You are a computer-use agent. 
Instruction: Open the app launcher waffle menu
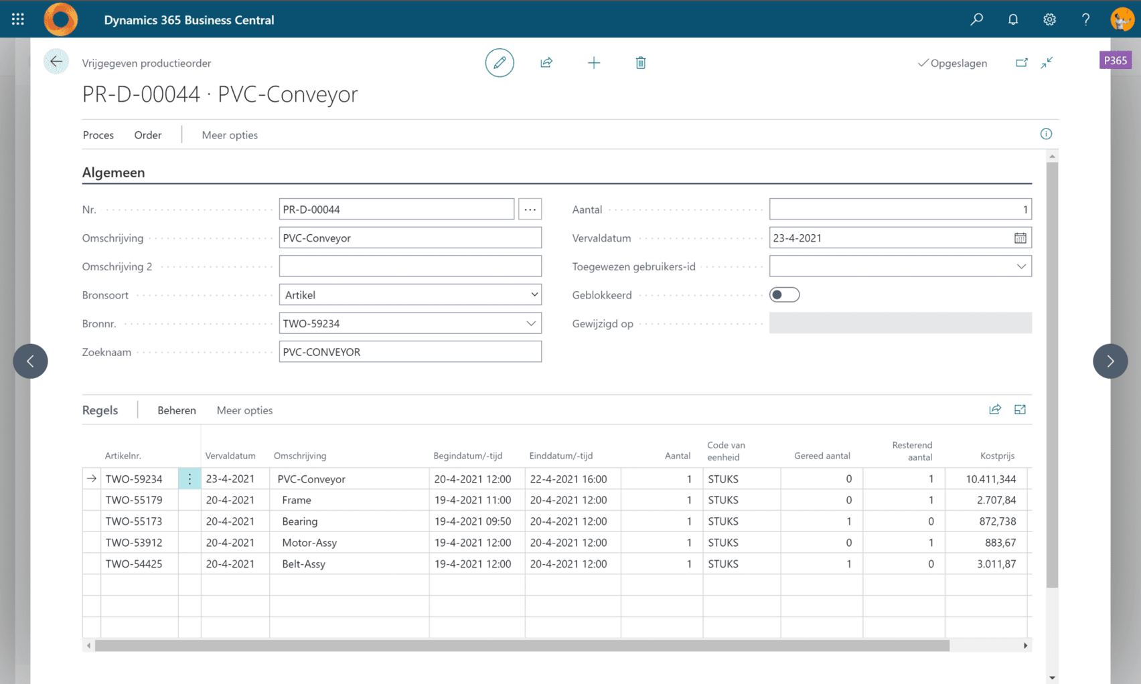[18, 19]
